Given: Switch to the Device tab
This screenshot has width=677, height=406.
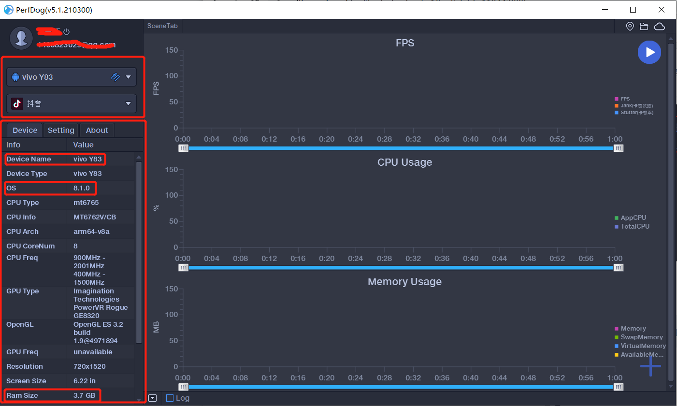Looking at the screenshot, I should tap(25, 130).
